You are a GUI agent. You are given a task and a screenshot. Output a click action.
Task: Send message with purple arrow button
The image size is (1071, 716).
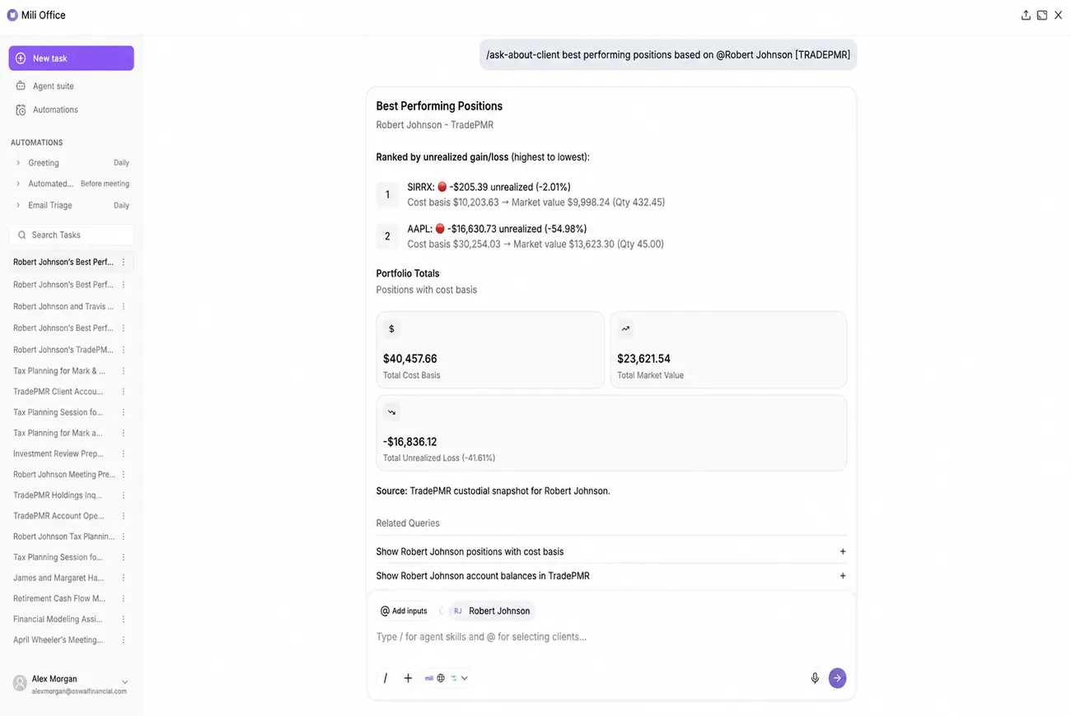(837, 678)
